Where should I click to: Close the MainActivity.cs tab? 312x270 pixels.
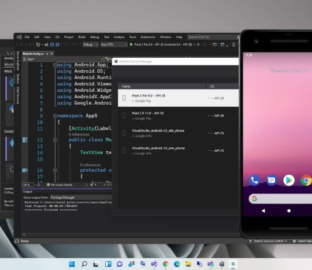(52, 54)
